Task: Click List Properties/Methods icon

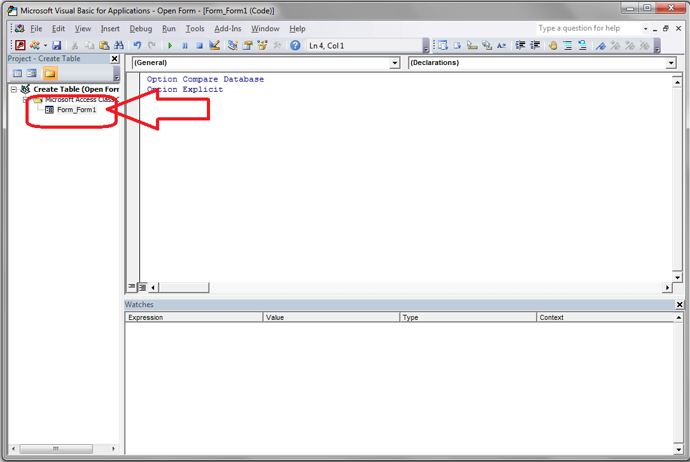Action: 442,45
